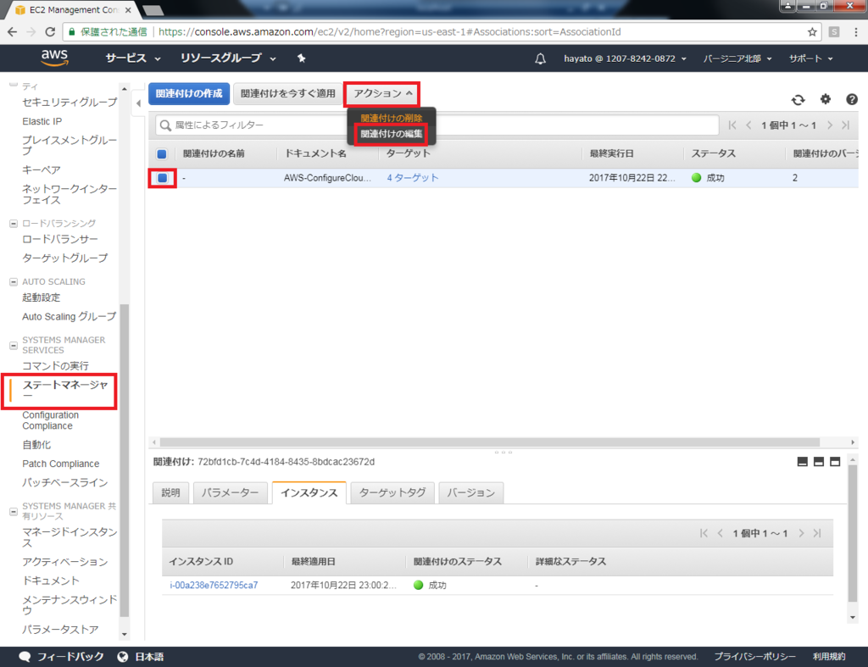Collapse SYSTEMS MANAGER SERVICES section

click(14, 346)
